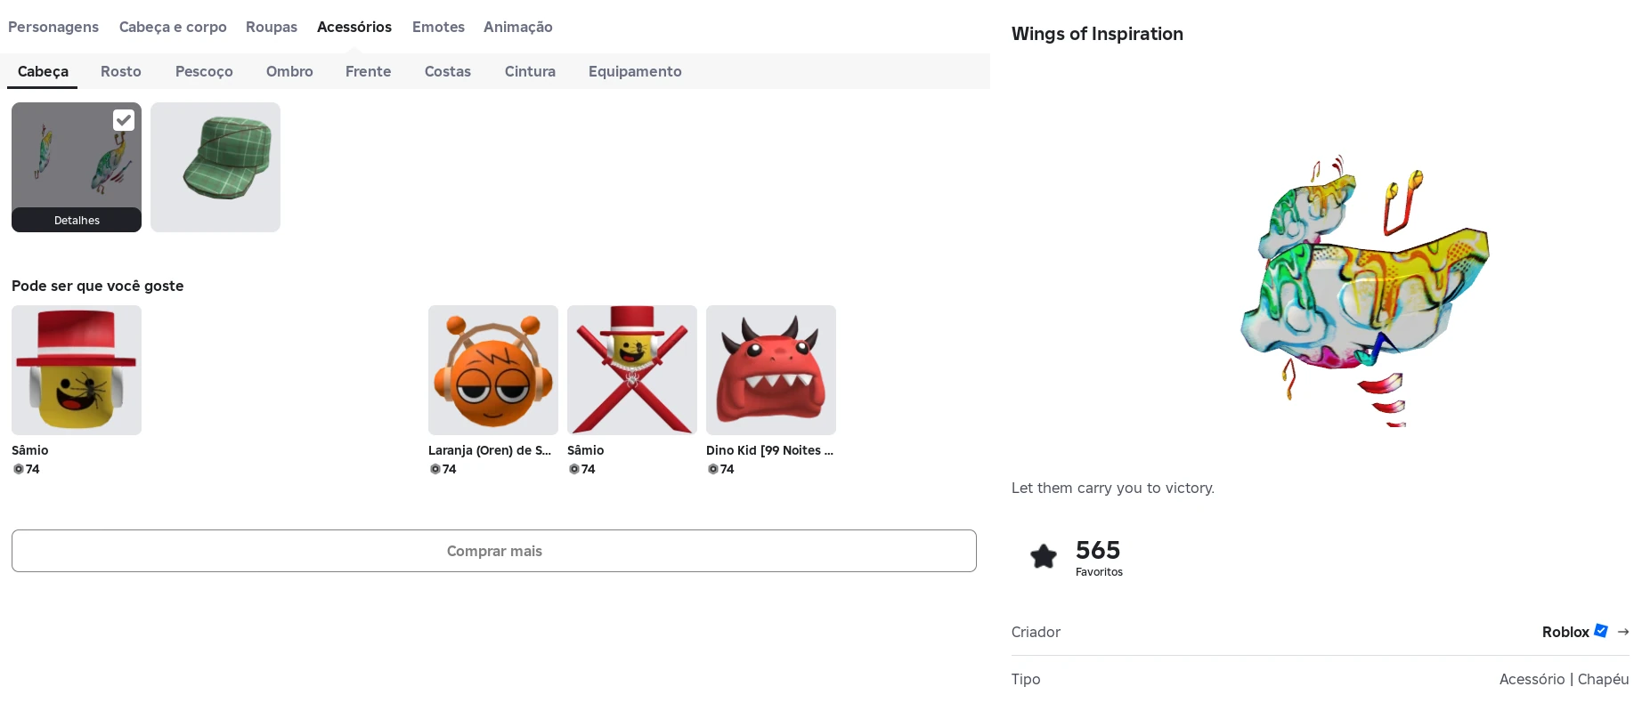Image resolution: width=1634 pixels, height=711 pixels.
Task: Open the Personagens section
Action: pyautogui.click(x=53, y=27)
